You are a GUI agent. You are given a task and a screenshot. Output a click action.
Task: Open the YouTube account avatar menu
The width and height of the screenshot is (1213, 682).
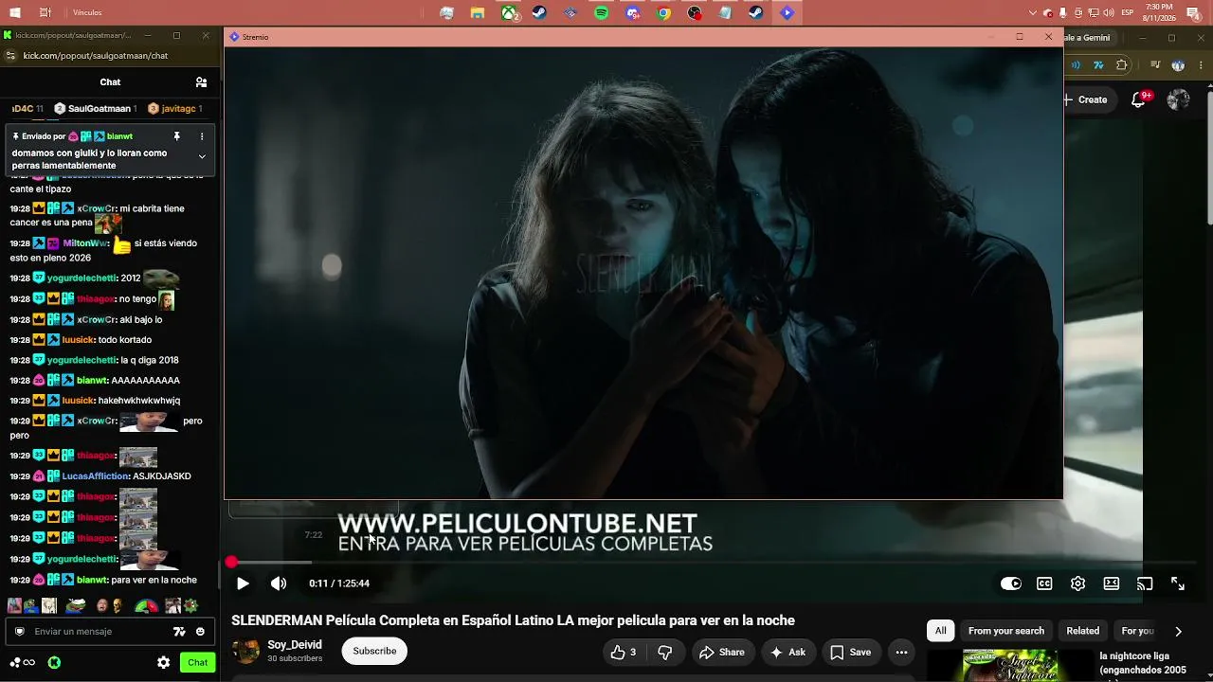(x=1179, y=99)
